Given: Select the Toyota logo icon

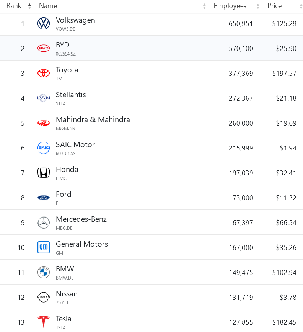Looking at the screenshot, I should [x=44, y=73].
